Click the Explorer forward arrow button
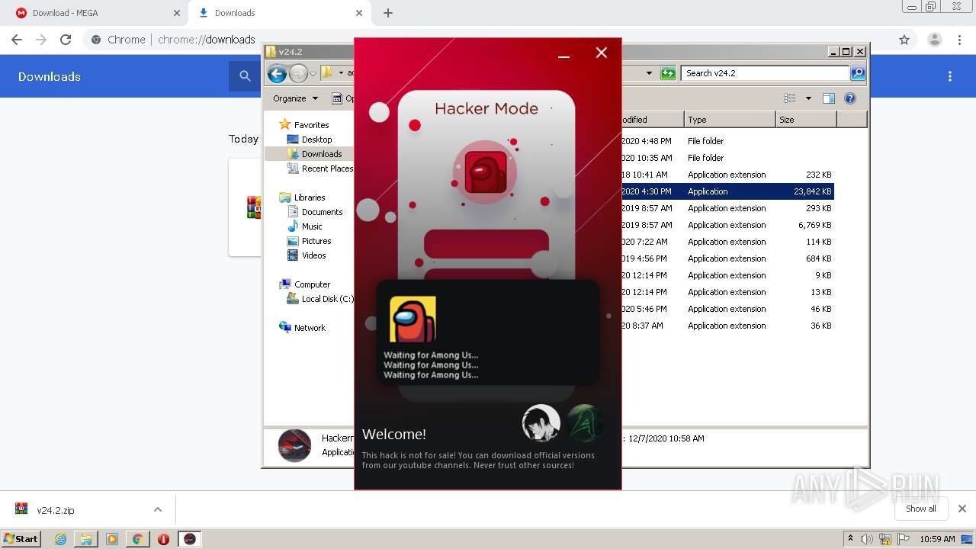The width and height of the screenshot is (976, 549). [x=298, y=73]
